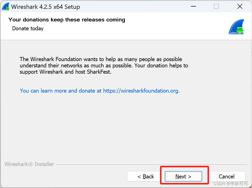Close the Wireshark Setup window
Viewport: 252px width, 188px height.
click(240, 6)
